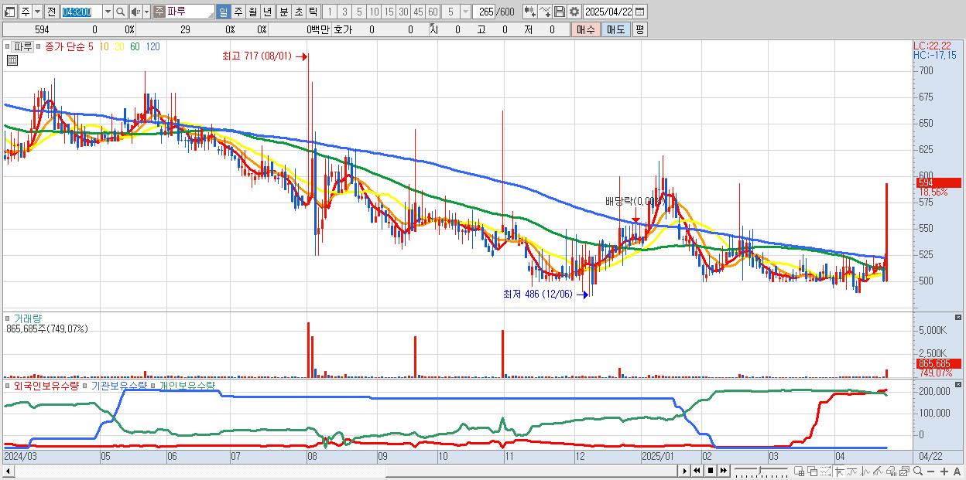This screenshot has width=966, height=480.
Task: Click the A text tool icon
Action: 957,471
